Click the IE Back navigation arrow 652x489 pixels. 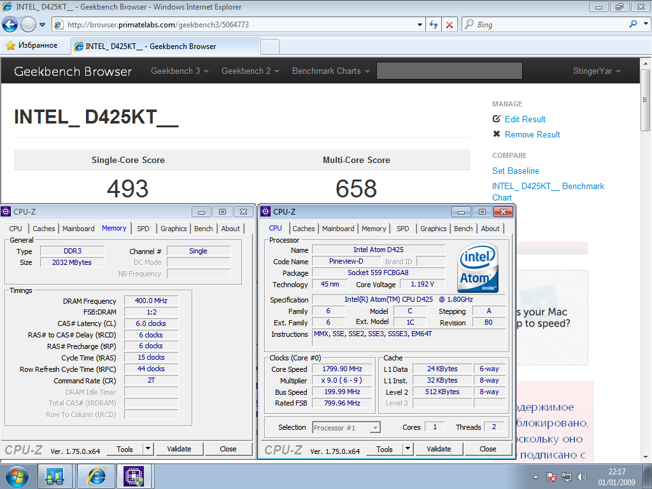click(x=10, y=25)
